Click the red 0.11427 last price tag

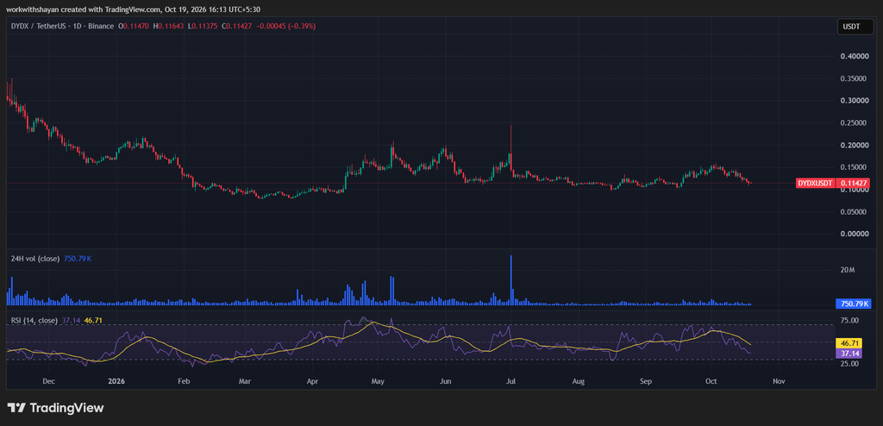point(854,183)
